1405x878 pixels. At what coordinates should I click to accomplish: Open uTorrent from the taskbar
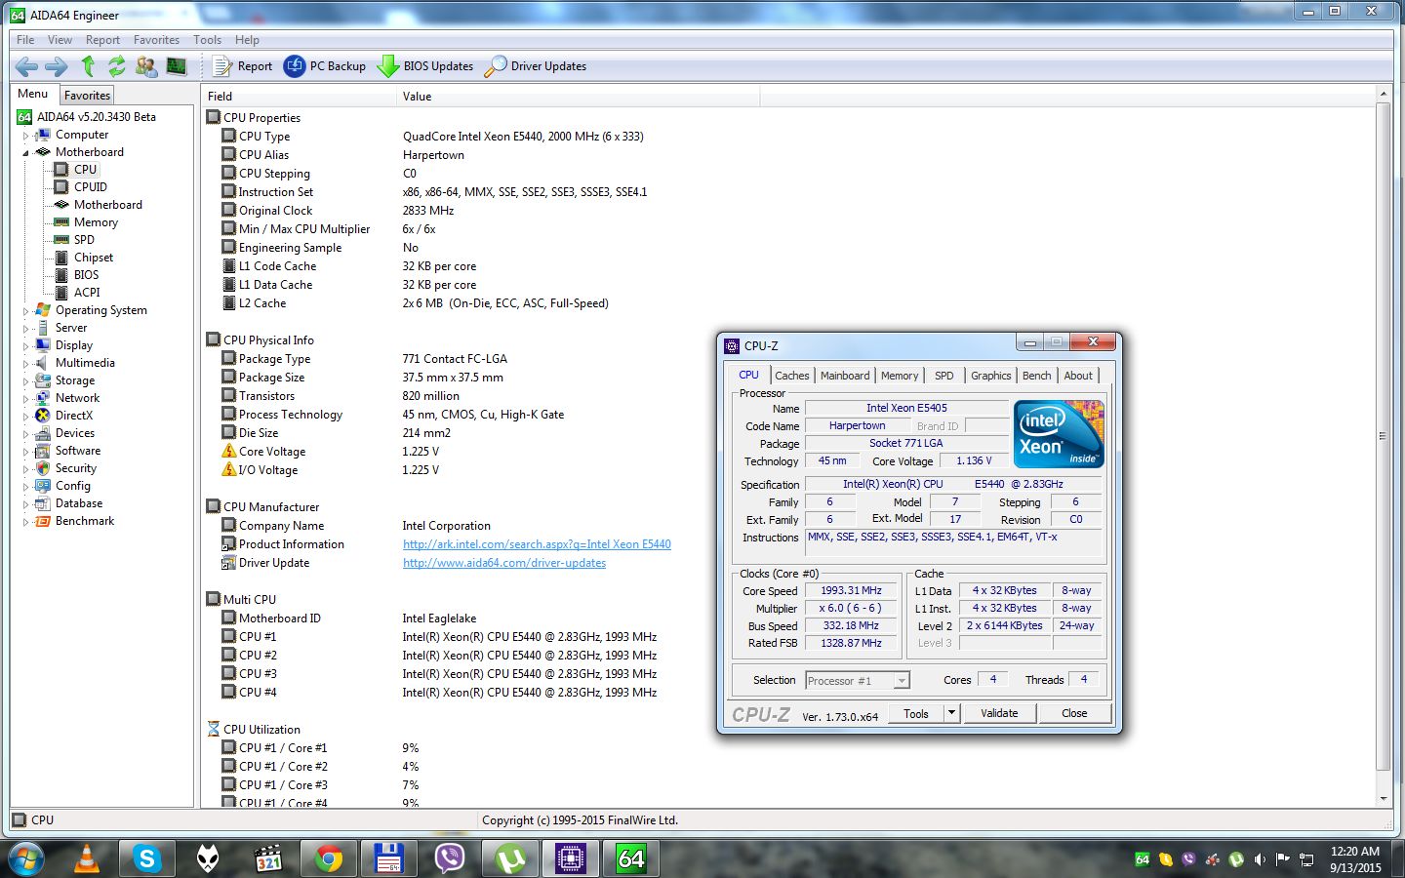point(510,859)
